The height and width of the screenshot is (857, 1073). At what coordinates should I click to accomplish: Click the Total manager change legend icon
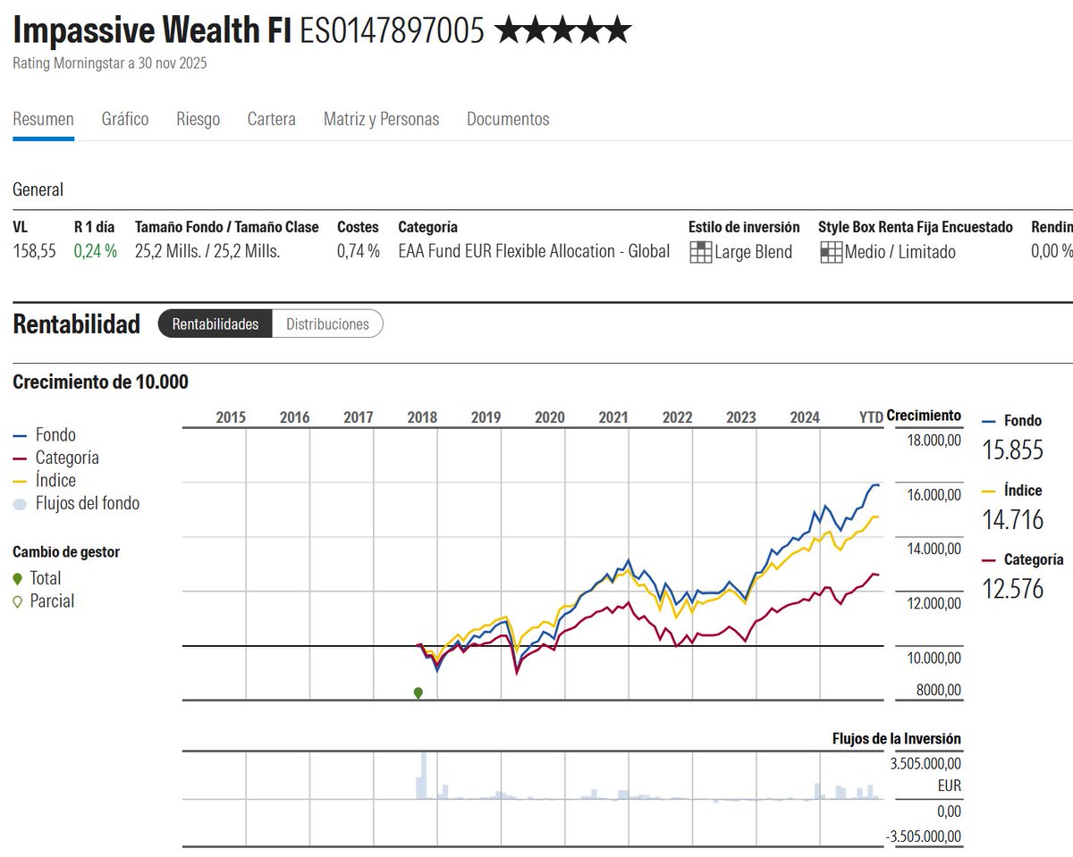click(x=18, y=579)
